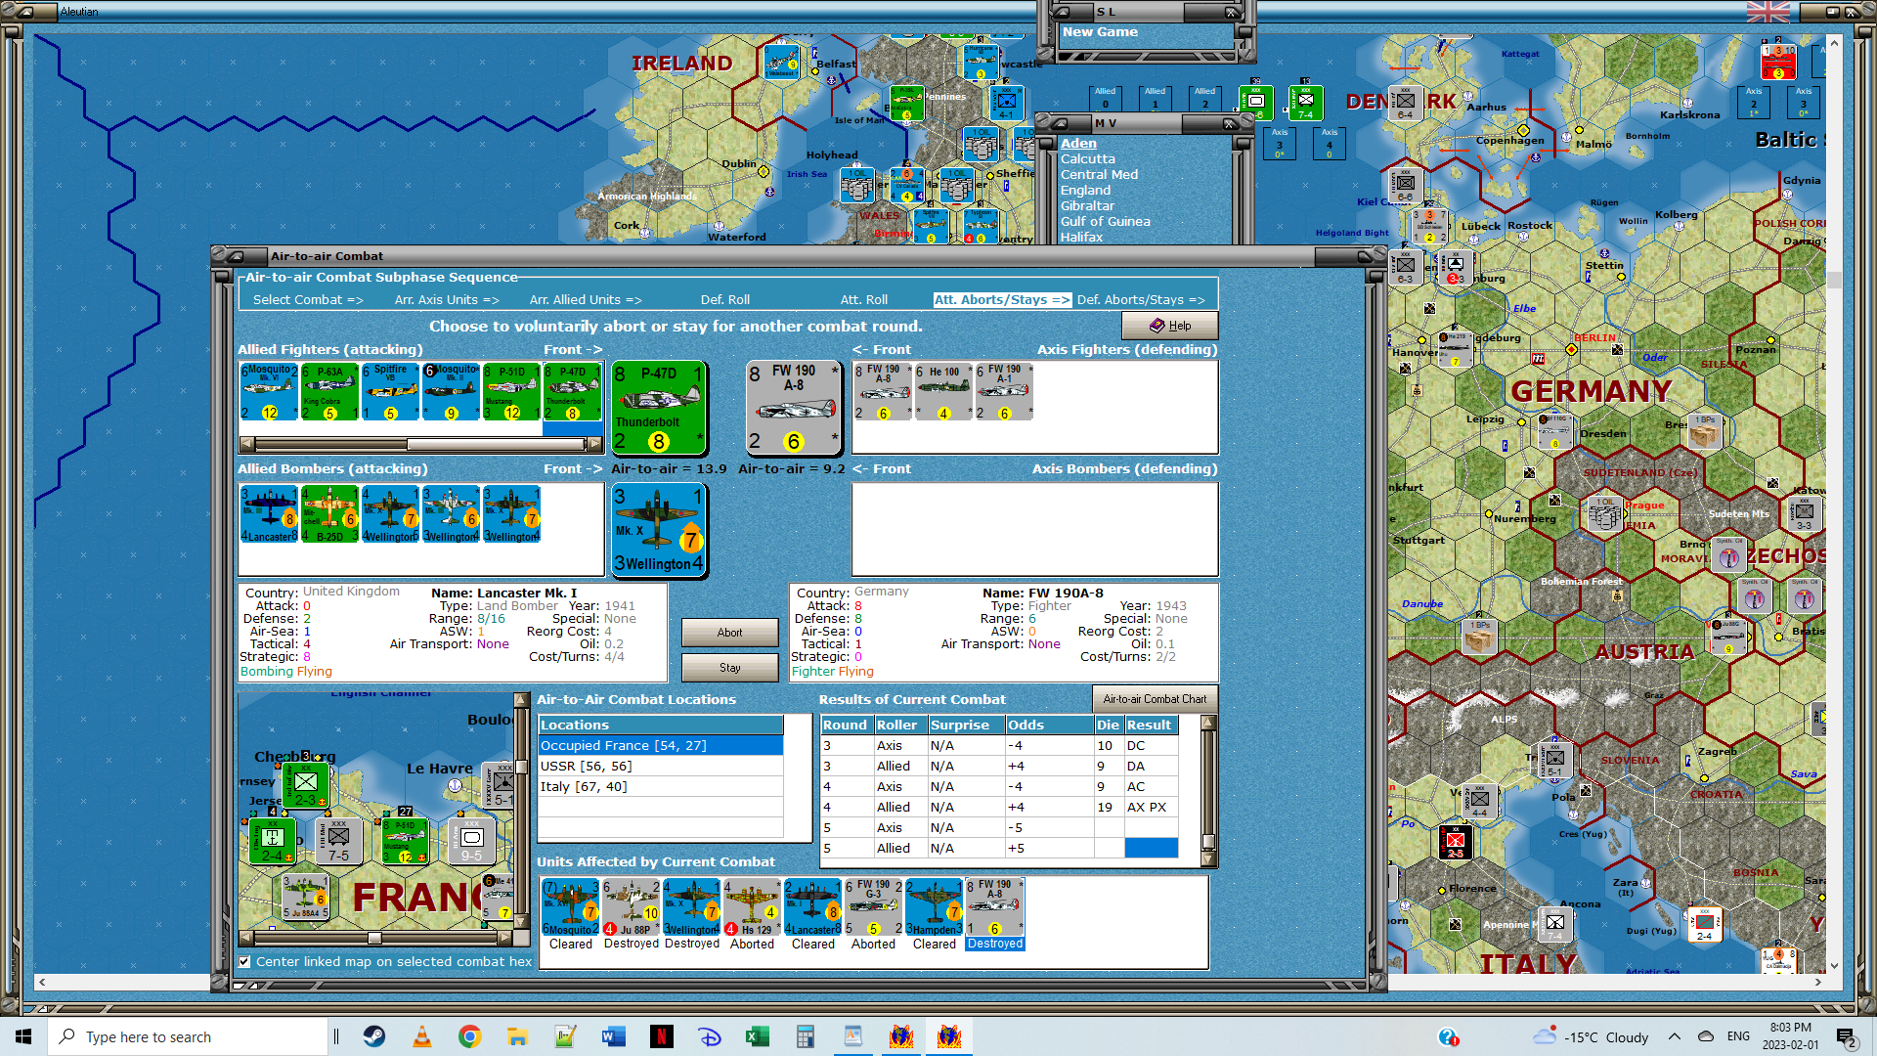Screen dimensions: 1877x1056
Task: Open the Air-to-air Combat Chart
Action: 1155,699
